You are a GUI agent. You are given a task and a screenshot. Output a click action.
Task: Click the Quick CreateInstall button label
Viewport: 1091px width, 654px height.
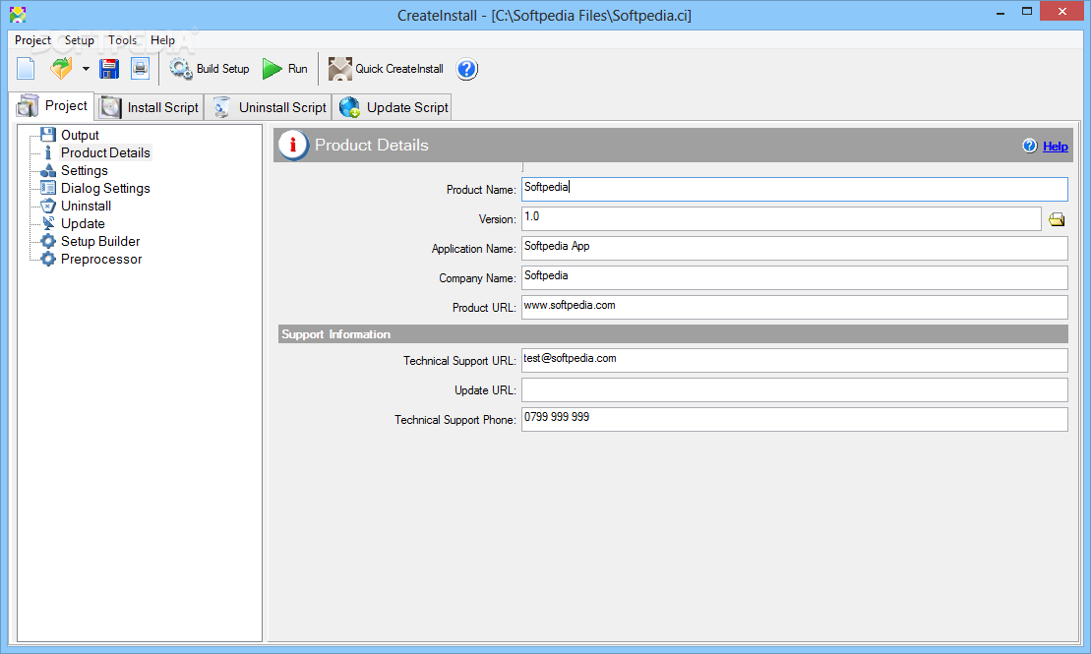click(399, 69)
